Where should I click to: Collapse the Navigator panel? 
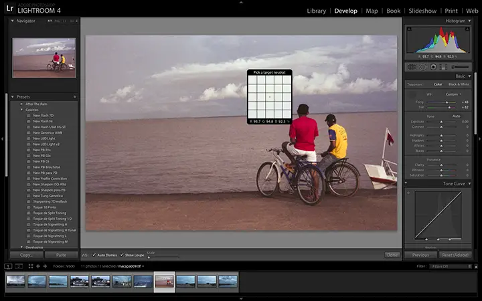(x=13, y=21)
